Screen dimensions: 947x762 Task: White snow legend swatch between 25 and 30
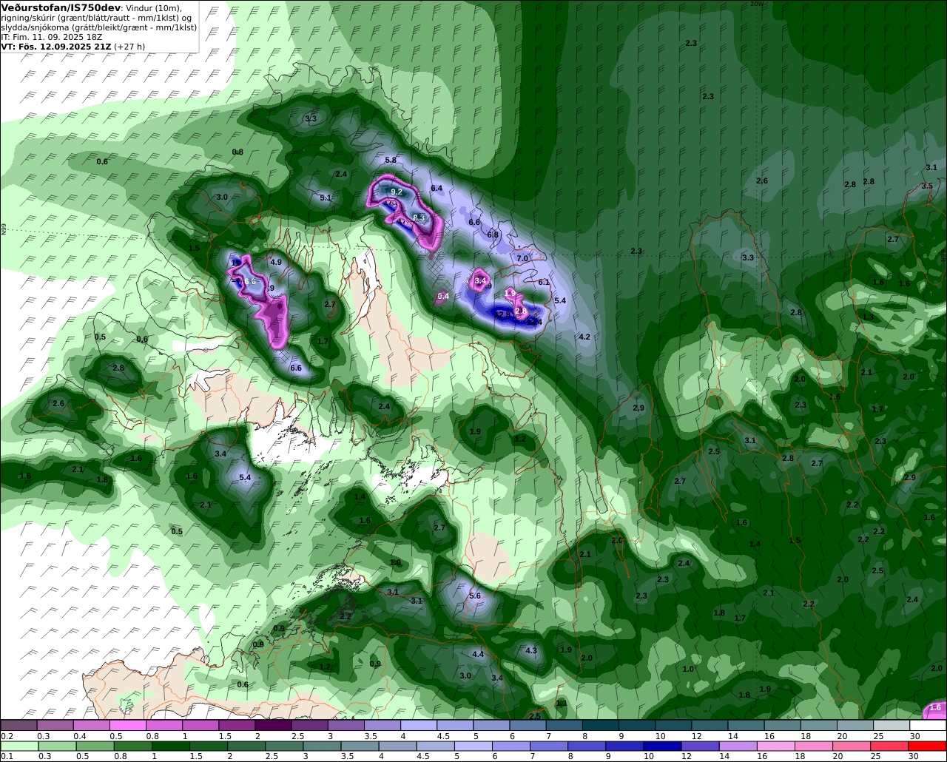pos(892,725)
